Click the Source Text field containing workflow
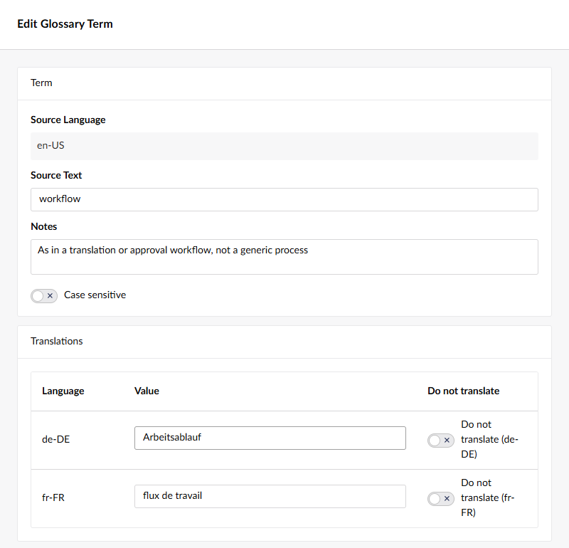This screenshot has height=548, width=569. point(284,199)
